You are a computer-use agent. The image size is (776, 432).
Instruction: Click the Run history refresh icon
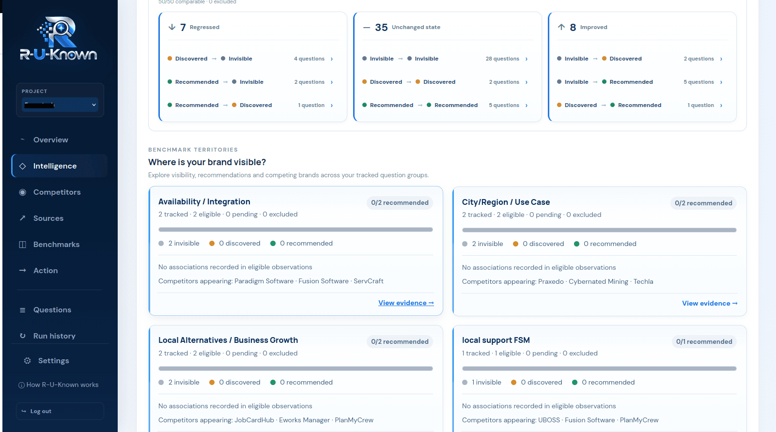pyautogui.click(x=22, y=336)
